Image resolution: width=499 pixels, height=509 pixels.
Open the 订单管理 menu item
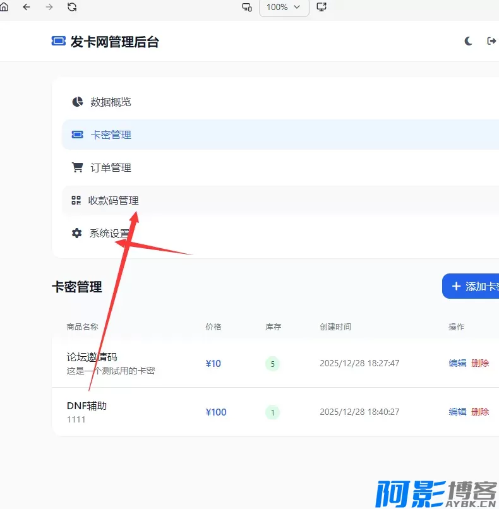click(x=111, y=167)
